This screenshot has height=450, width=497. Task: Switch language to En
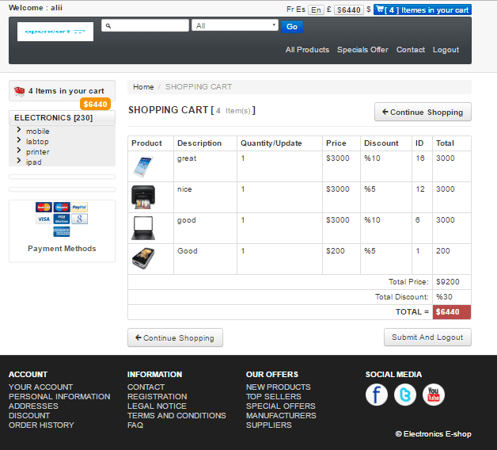click(316, 10)
